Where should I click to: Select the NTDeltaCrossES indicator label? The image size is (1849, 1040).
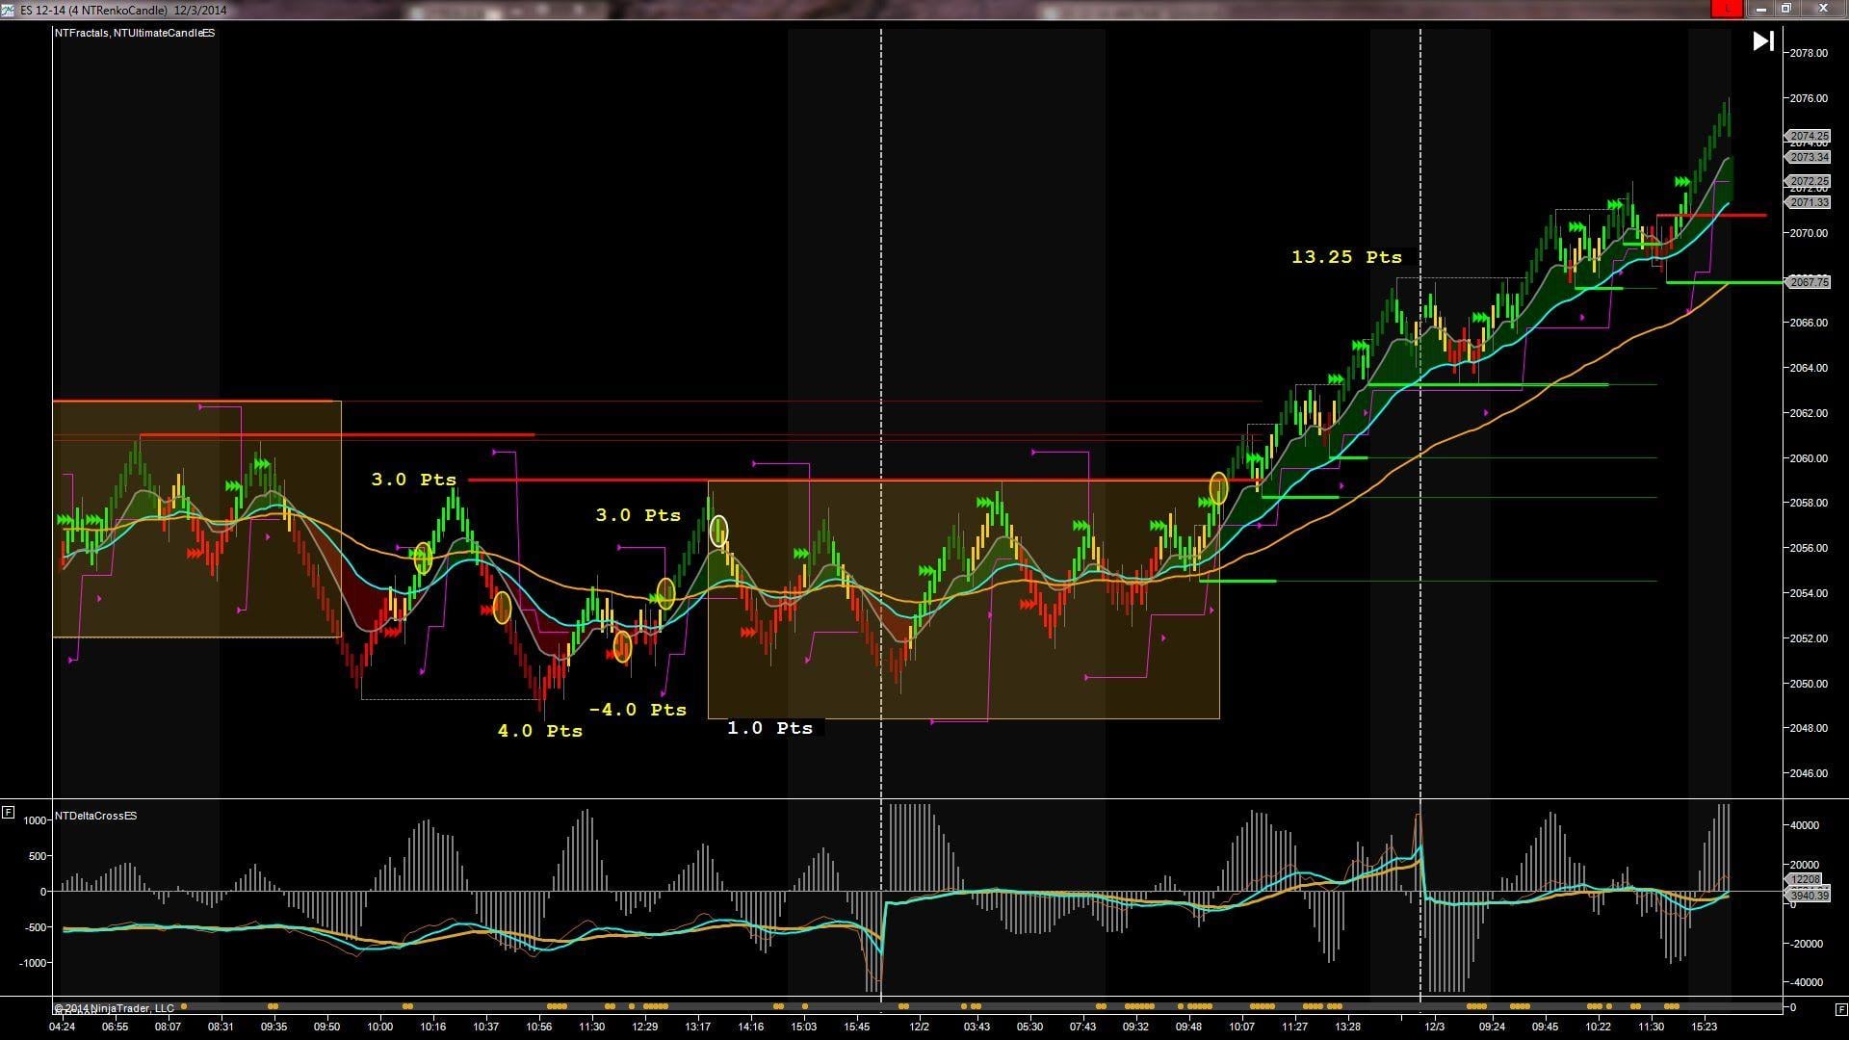click(x=95, y=816)
